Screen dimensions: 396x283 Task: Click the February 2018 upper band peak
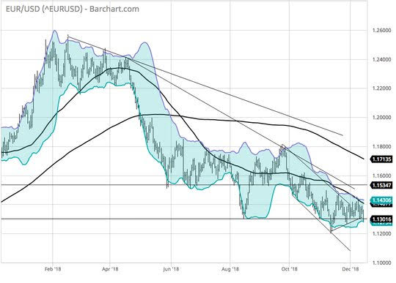click(x=55, y=31)
